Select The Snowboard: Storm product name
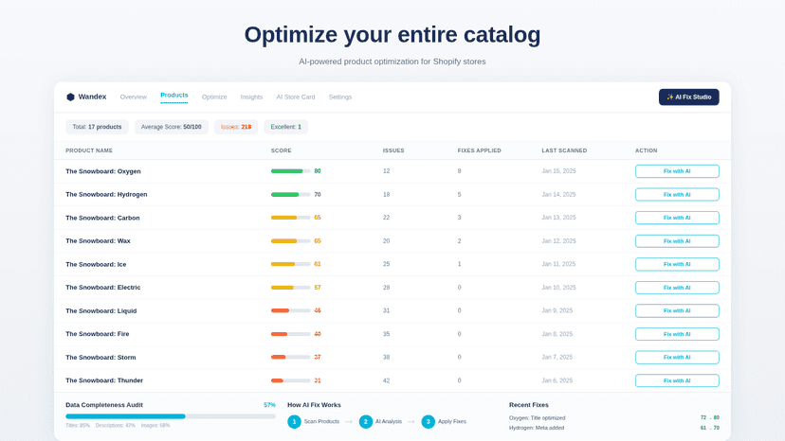 100,357
